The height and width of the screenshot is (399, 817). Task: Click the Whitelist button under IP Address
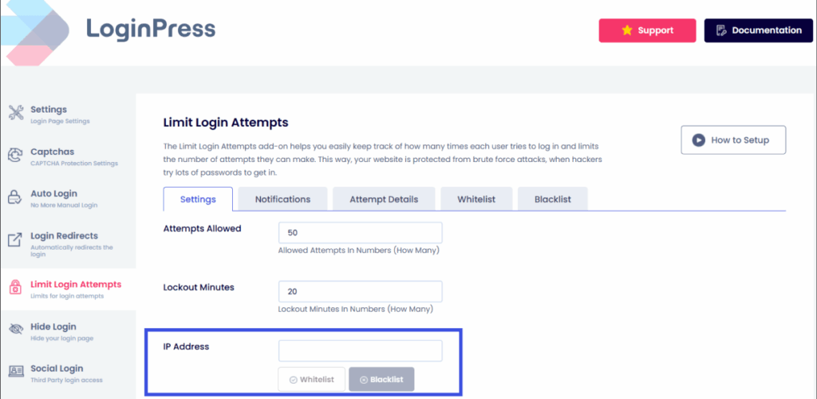[312, 379]
